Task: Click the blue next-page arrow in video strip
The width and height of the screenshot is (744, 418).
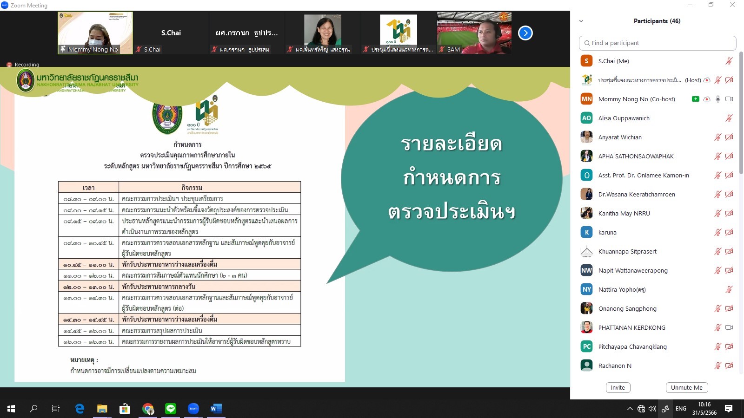Action: click(x=525, y=33)
